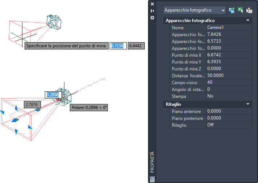Click the Stampa property label

click(179, 96)
